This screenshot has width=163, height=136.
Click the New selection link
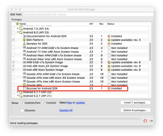point(70,103)
